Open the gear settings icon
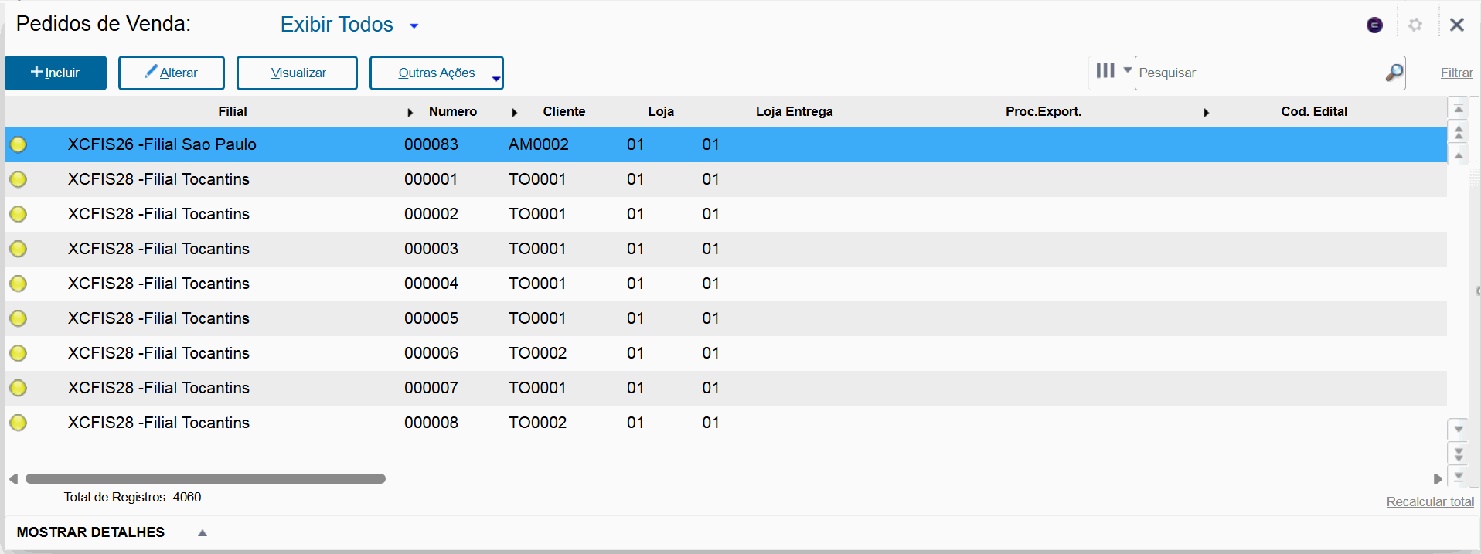The image size is (1481, 554). [1415, 25]
